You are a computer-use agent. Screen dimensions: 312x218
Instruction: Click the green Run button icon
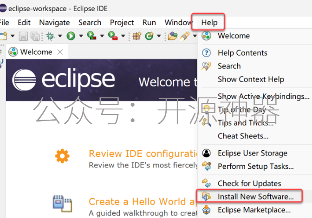click(71, 36)
